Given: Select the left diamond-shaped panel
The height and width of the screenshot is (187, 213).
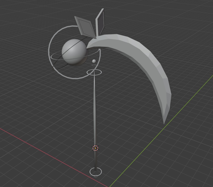Looking at the screenshot, I should [86, 27].
